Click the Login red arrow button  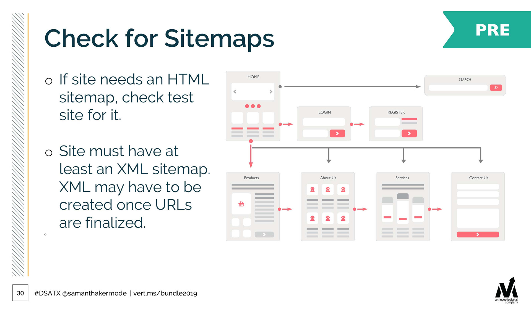[337, 133]
